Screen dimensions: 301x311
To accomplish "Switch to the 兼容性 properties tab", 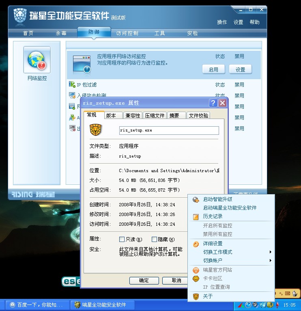I will click(133, 115).
